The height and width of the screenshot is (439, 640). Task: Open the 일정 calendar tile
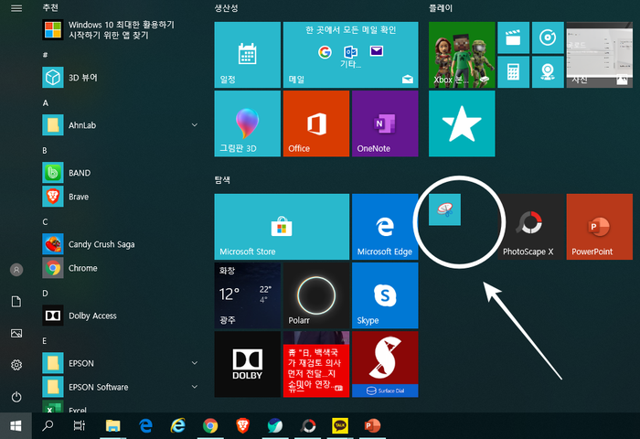click(x=248, y=55)
